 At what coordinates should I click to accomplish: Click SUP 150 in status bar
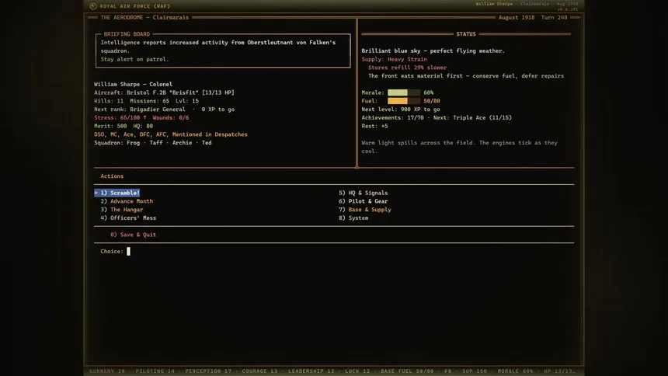click(x=475, y=371)
